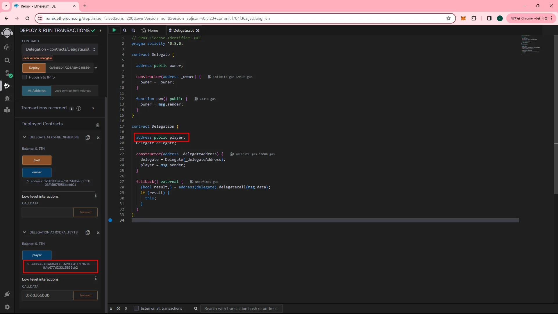Click Transact beside 0xdd365b8b calldata
The image size is (558, 314).
coord(85,295)
